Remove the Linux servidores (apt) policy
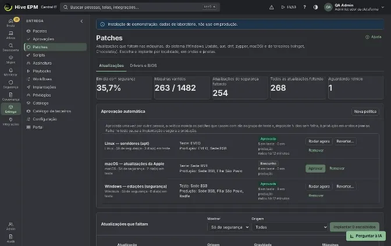This screenshot has height=246, width=391. 316,151
